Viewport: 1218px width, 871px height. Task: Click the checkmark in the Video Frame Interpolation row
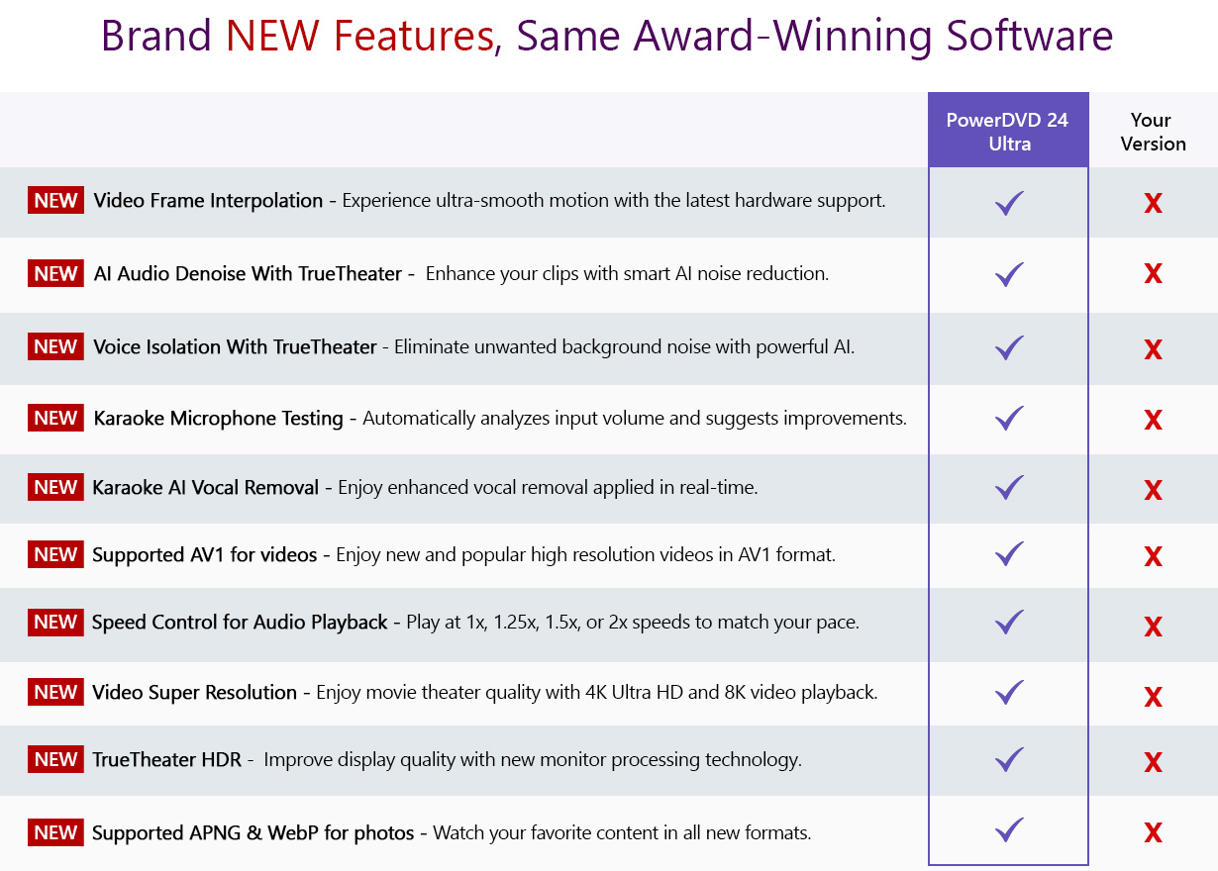[x=1009, y=204]
